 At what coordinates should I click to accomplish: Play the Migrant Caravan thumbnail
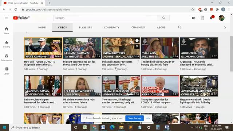coord(82,48)
